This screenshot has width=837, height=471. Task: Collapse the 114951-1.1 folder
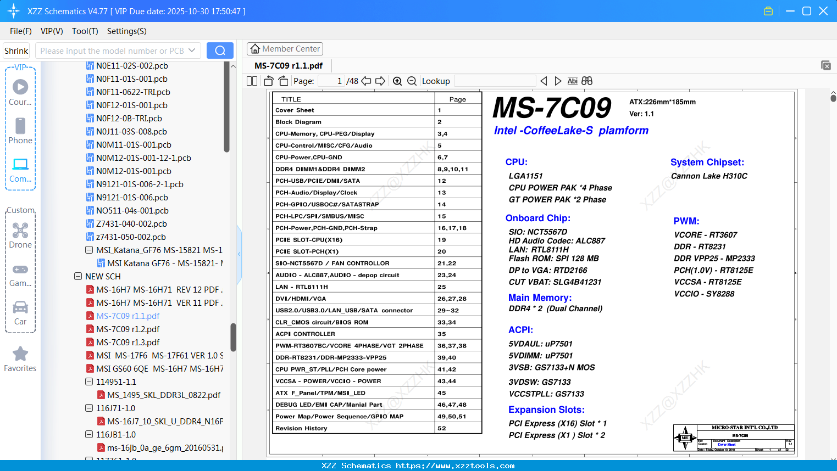click(89, 382)
